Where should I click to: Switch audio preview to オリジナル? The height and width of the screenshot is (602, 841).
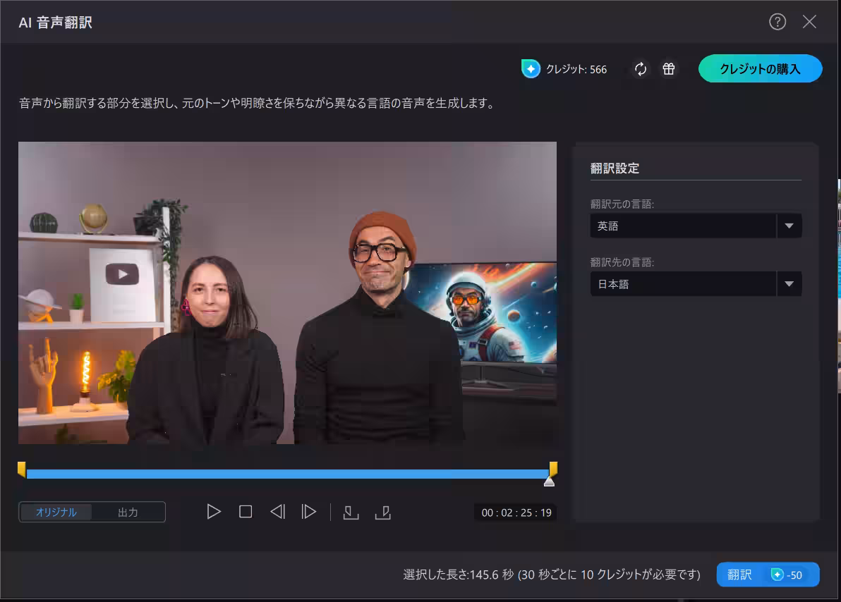[56, 512]
